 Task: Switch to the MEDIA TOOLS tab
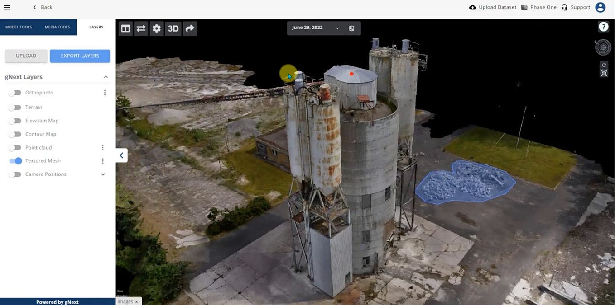point(57,27)
